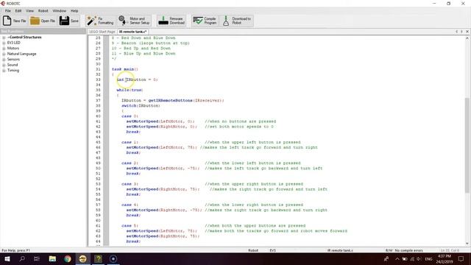
Task: Click 'No compile errors' in status bar
Action: tap(409, 250)
